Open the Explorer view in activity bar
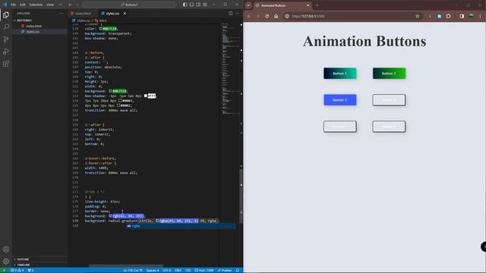Image resolution: width=486 pixels, height=273 pixels. [6, 15]
